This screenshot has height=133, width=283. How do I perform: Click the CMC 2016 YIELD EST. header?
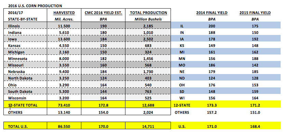click(104, 13)
